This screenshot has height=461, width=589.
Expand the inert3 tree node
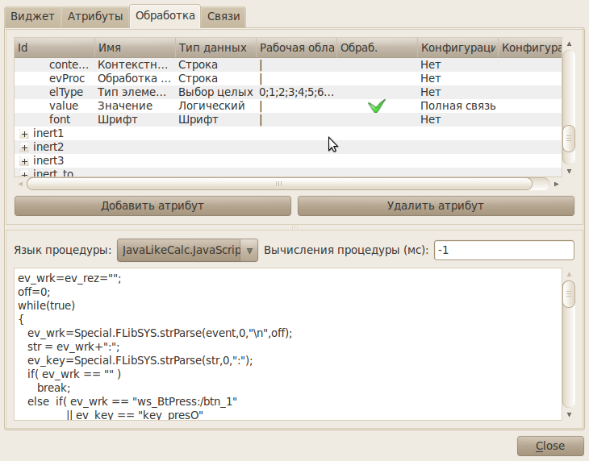tap(24, 161)
